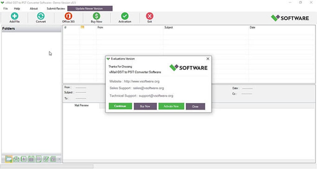Open Activation from the toolbar checkmark icon
Screen dimensions: 317x169
[125, 16]
